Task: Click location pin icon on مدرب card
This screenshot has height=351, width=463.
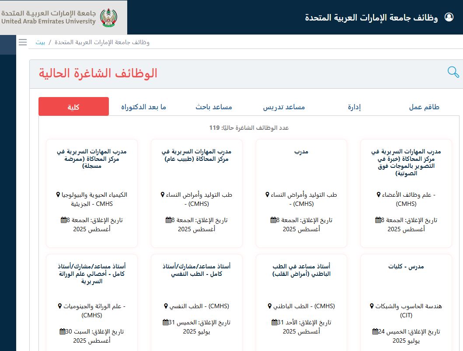Action: point(268,195)
